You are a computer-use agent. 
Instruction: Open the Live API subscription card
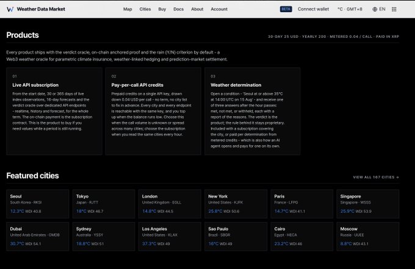click(x=54, y=111)
